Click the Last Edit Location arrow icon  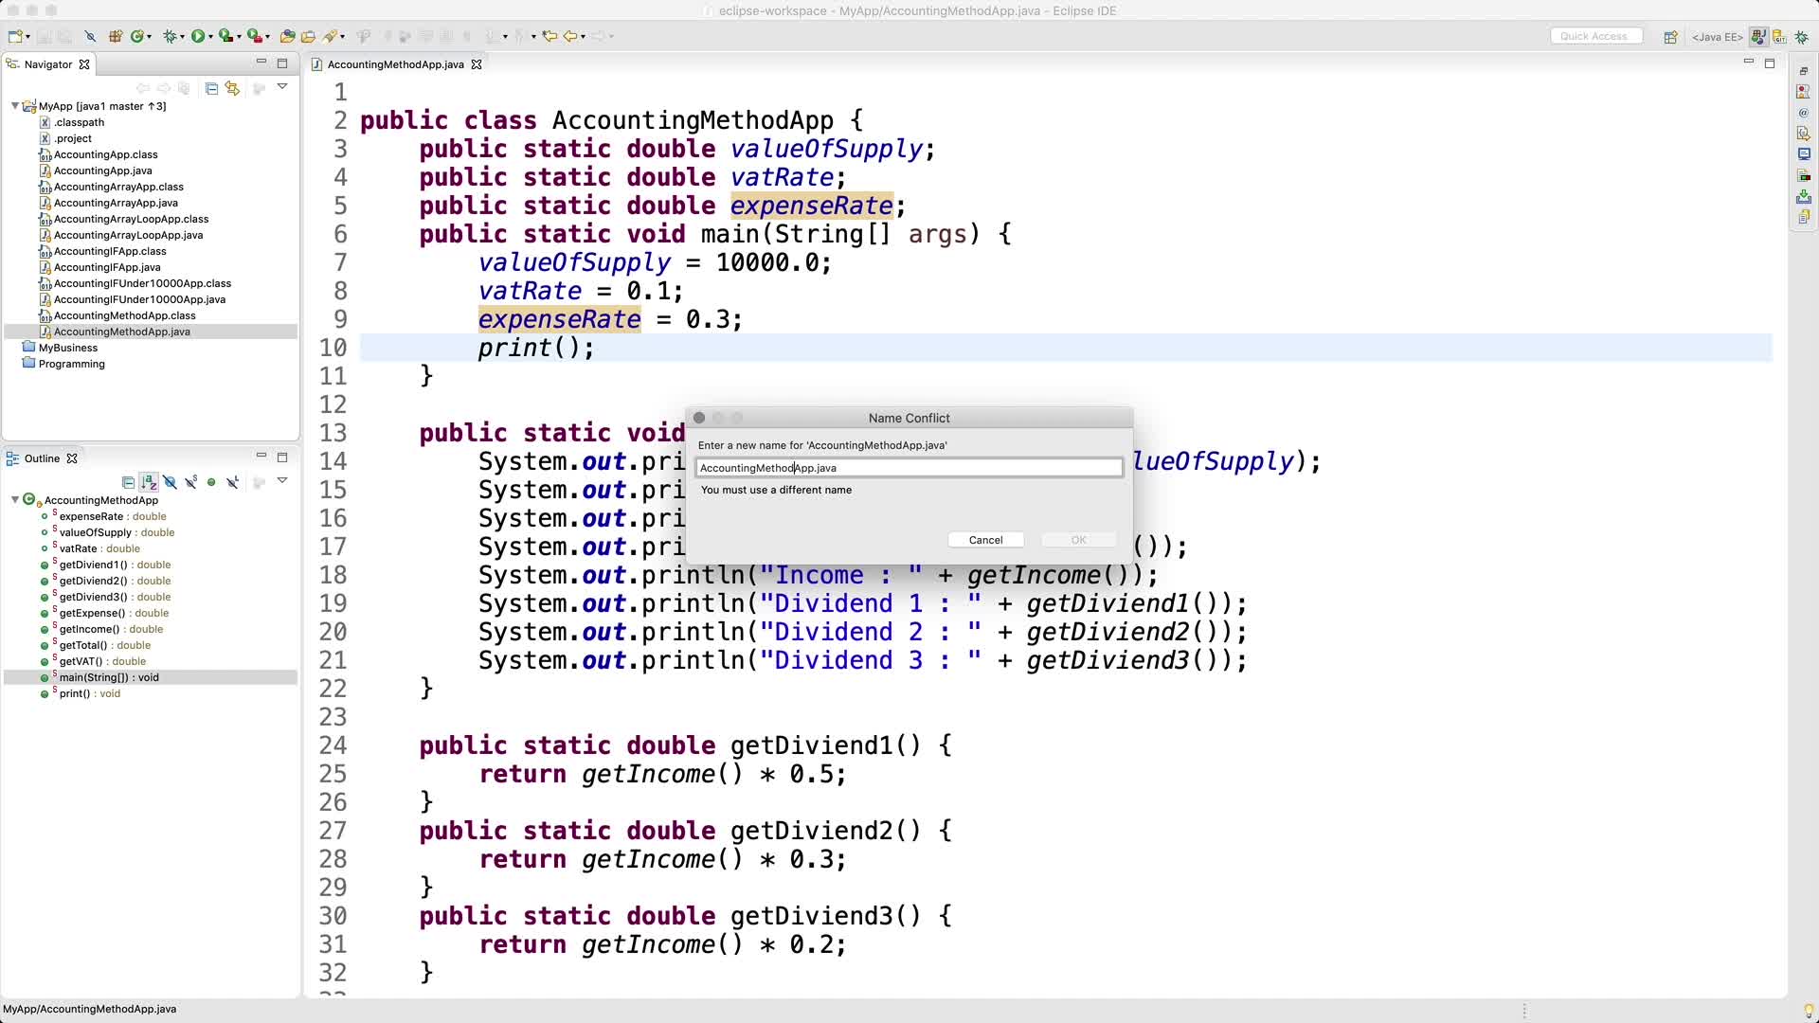[x=549, y=37]
